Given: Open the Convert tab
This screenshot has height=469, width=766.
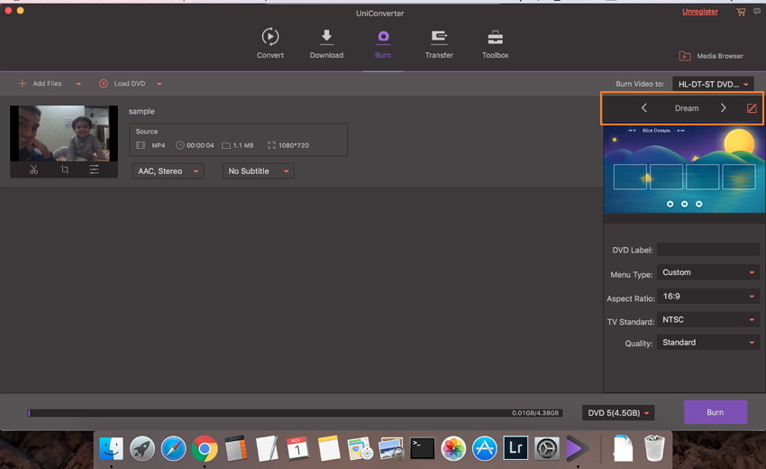Looking at the screenshot, I should pos(270,43).
